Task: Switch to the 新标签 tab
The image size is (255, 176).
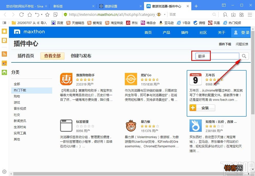Action: (73, 6)
